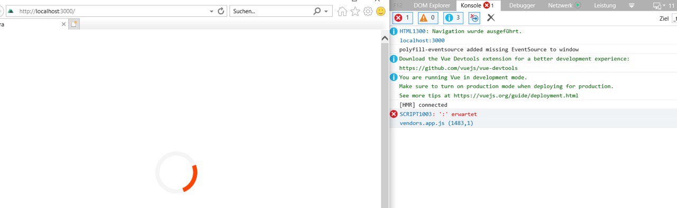Select the 'running Vue in development mode' line

[x=463, y=77]
